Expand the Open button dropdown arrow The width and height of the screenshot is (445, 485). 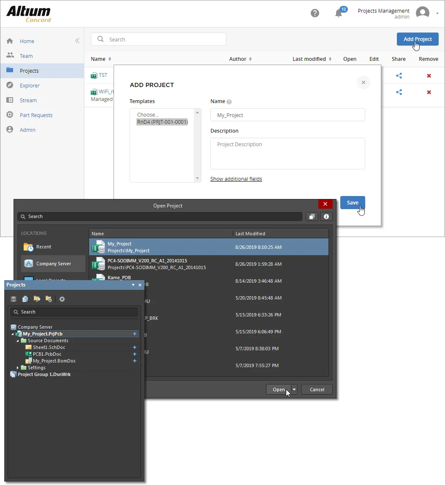(294, 390)
